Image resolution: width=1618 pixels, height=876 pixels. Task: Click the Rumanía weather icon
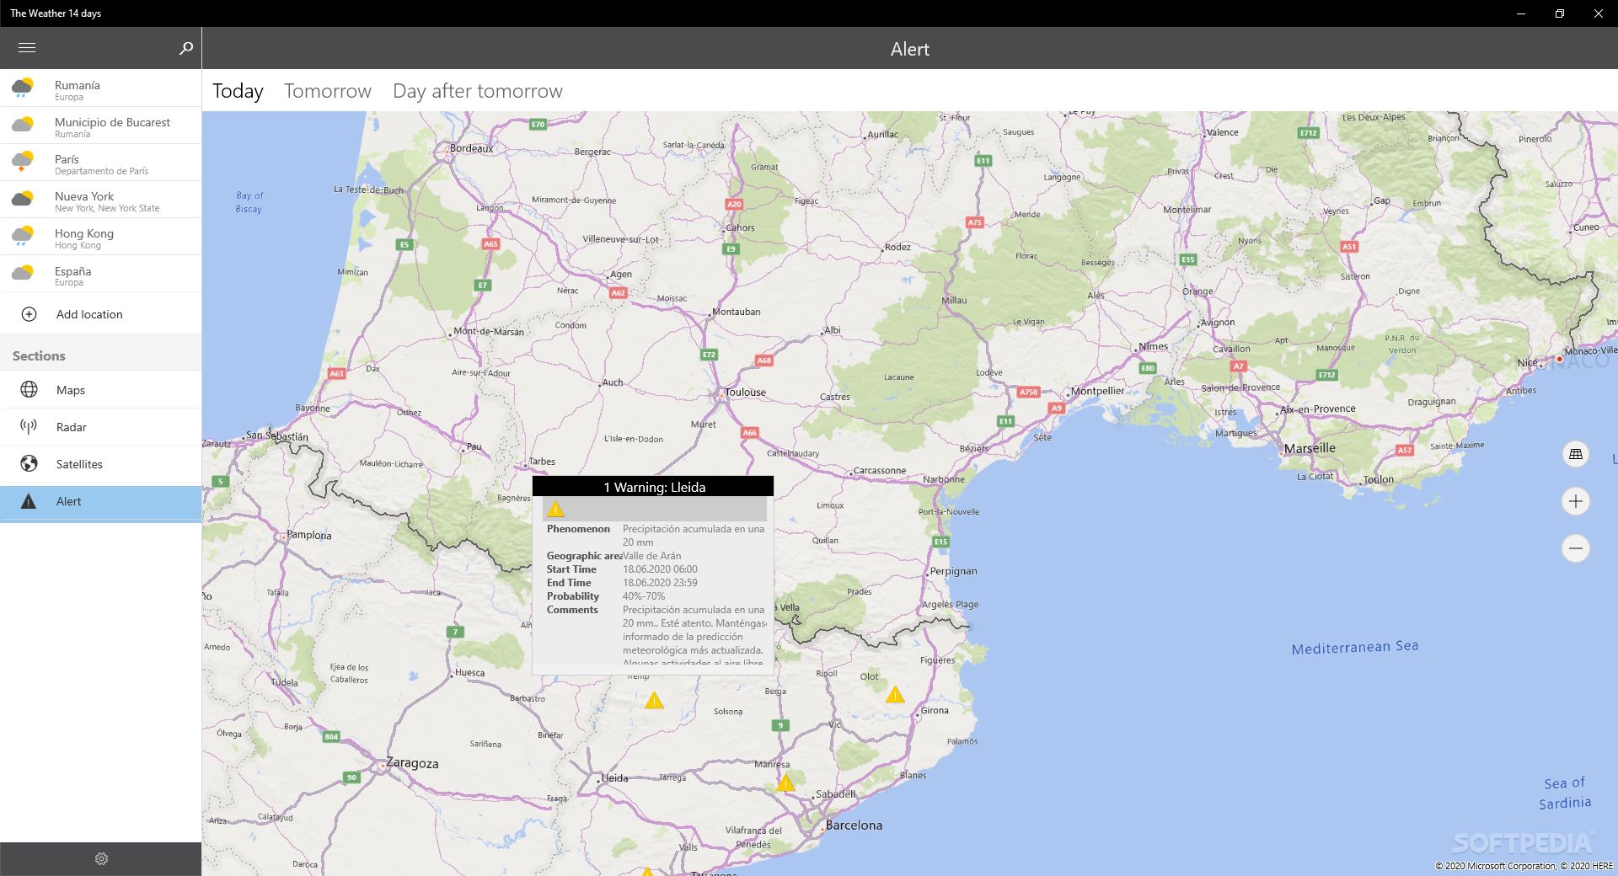(x=23, y=88)
